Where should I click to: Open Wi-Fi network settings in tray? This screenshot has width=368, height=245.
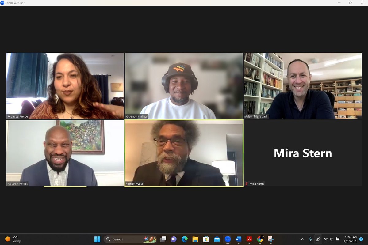[326, 239]
